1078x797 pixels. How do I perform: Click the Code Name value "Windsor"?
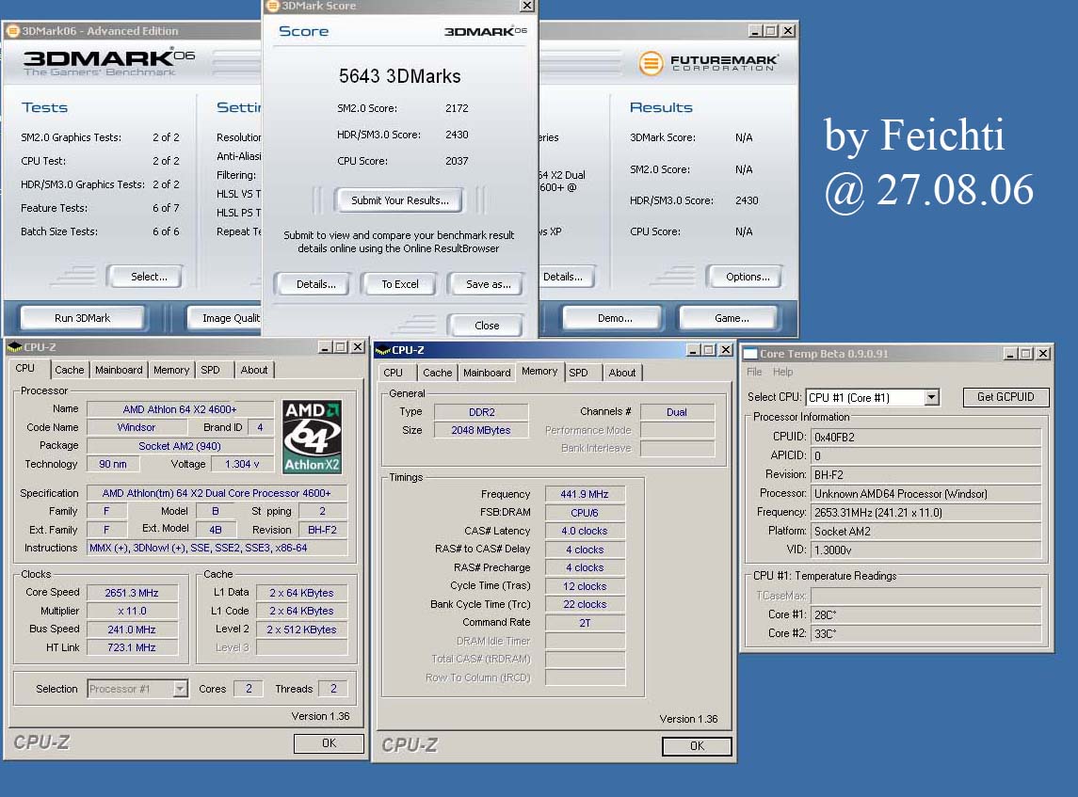[x=137, y=427]
